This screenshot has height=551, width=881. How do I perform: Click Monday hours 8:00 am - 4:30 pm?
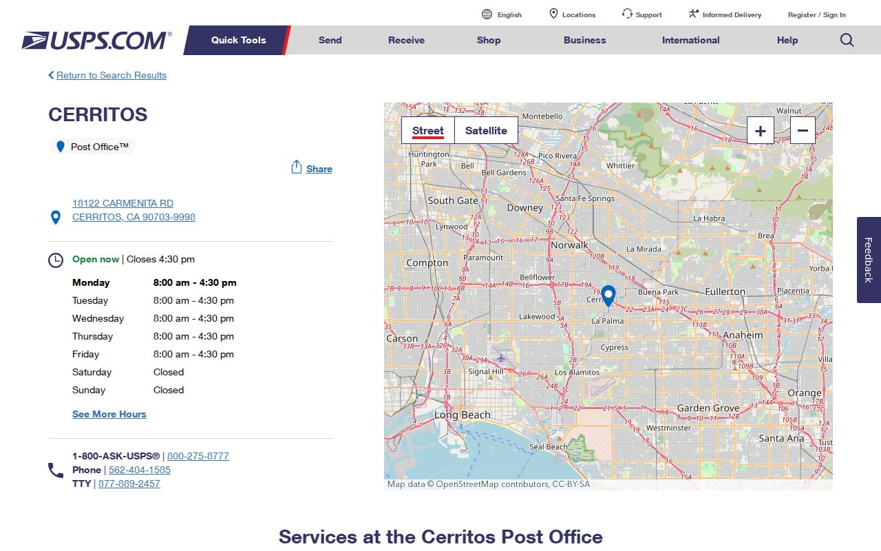(x=195, y=282)
